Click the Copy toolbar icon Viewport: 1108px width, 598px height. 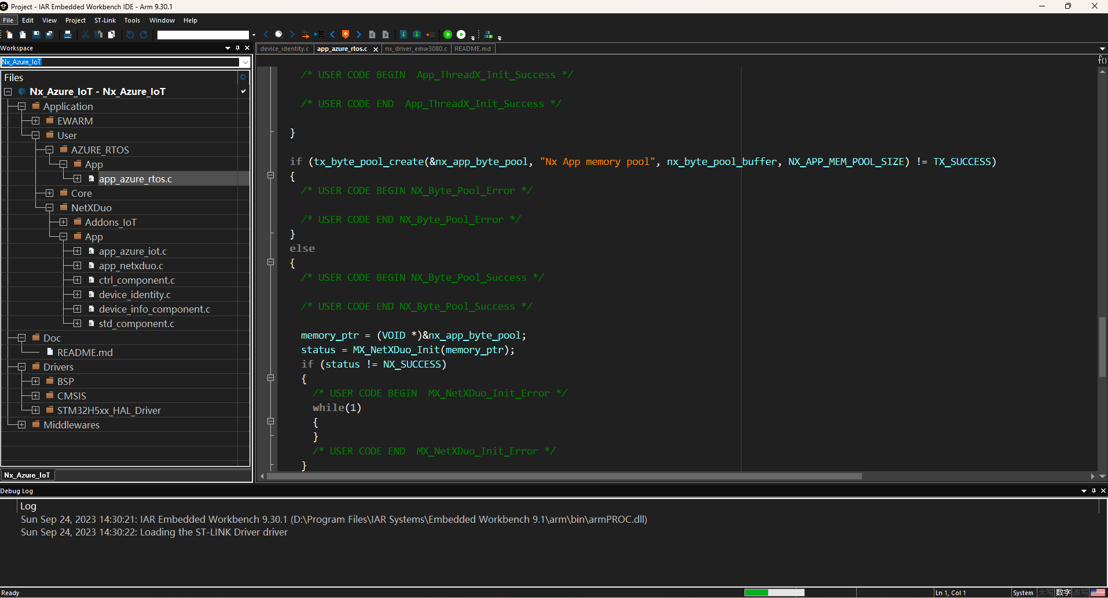[x=99, y=35]
